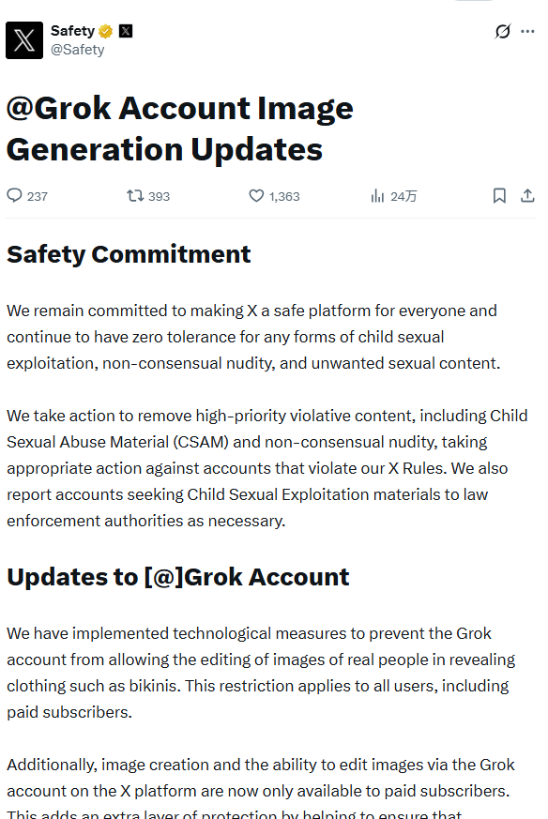Click the affiliated X badge next to Safety
548x819 pixels.
pyautogui.click(x=125, y=29)
